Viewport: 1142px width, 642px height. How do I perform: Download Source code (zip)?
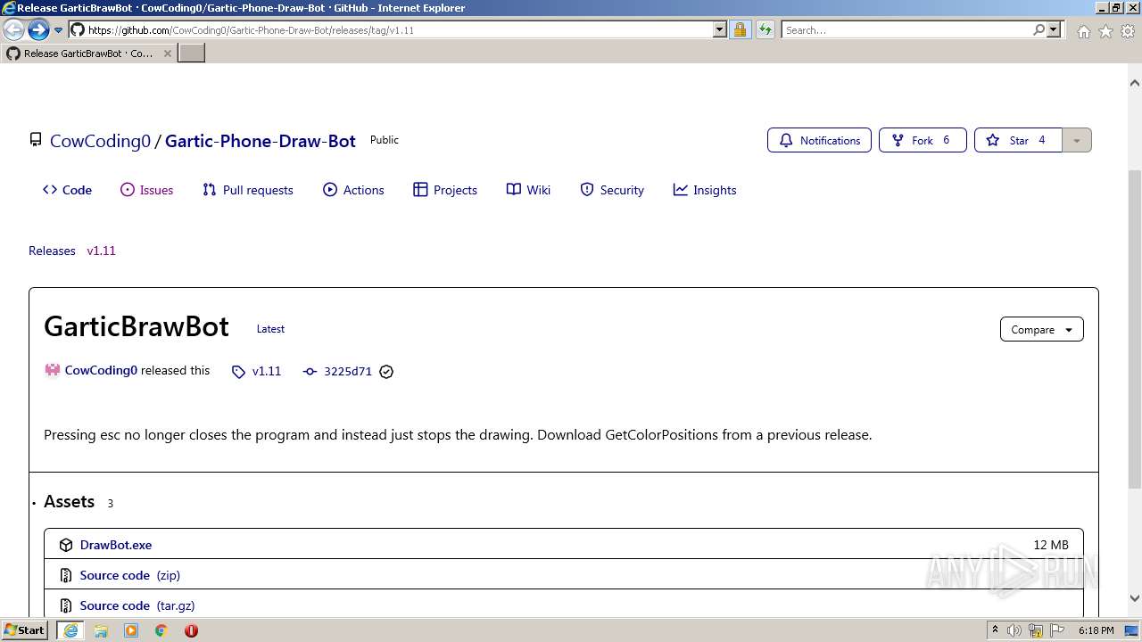click(x=129, y=575)
